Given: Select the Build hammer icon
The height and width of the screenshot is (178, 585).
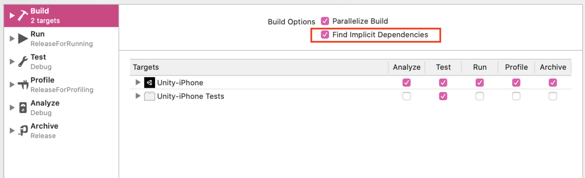Looking at the screenshot, I should coord(23,16).
